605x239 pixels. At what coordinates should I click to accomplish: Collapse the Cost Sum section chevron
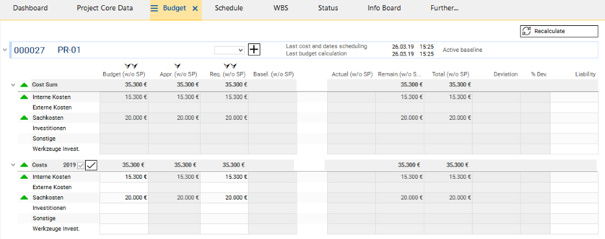point(14,85)
